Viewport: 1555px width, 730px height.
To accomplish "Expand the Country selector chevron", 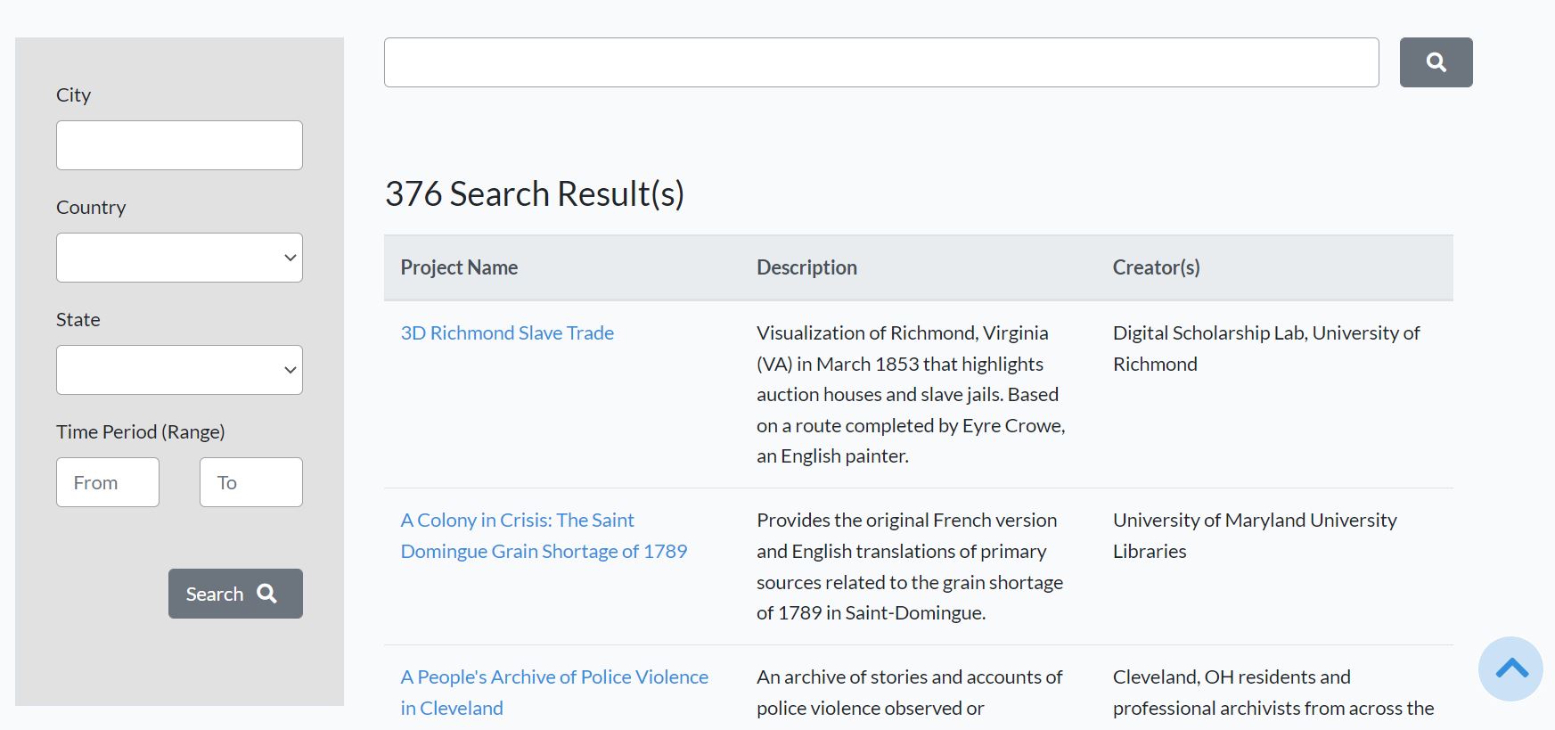I will [289, 257].
